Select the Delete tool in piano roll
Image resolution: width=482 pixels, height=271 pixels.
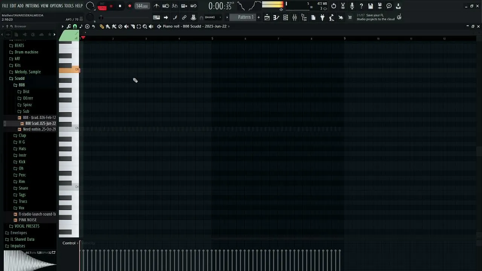point(120,26)
